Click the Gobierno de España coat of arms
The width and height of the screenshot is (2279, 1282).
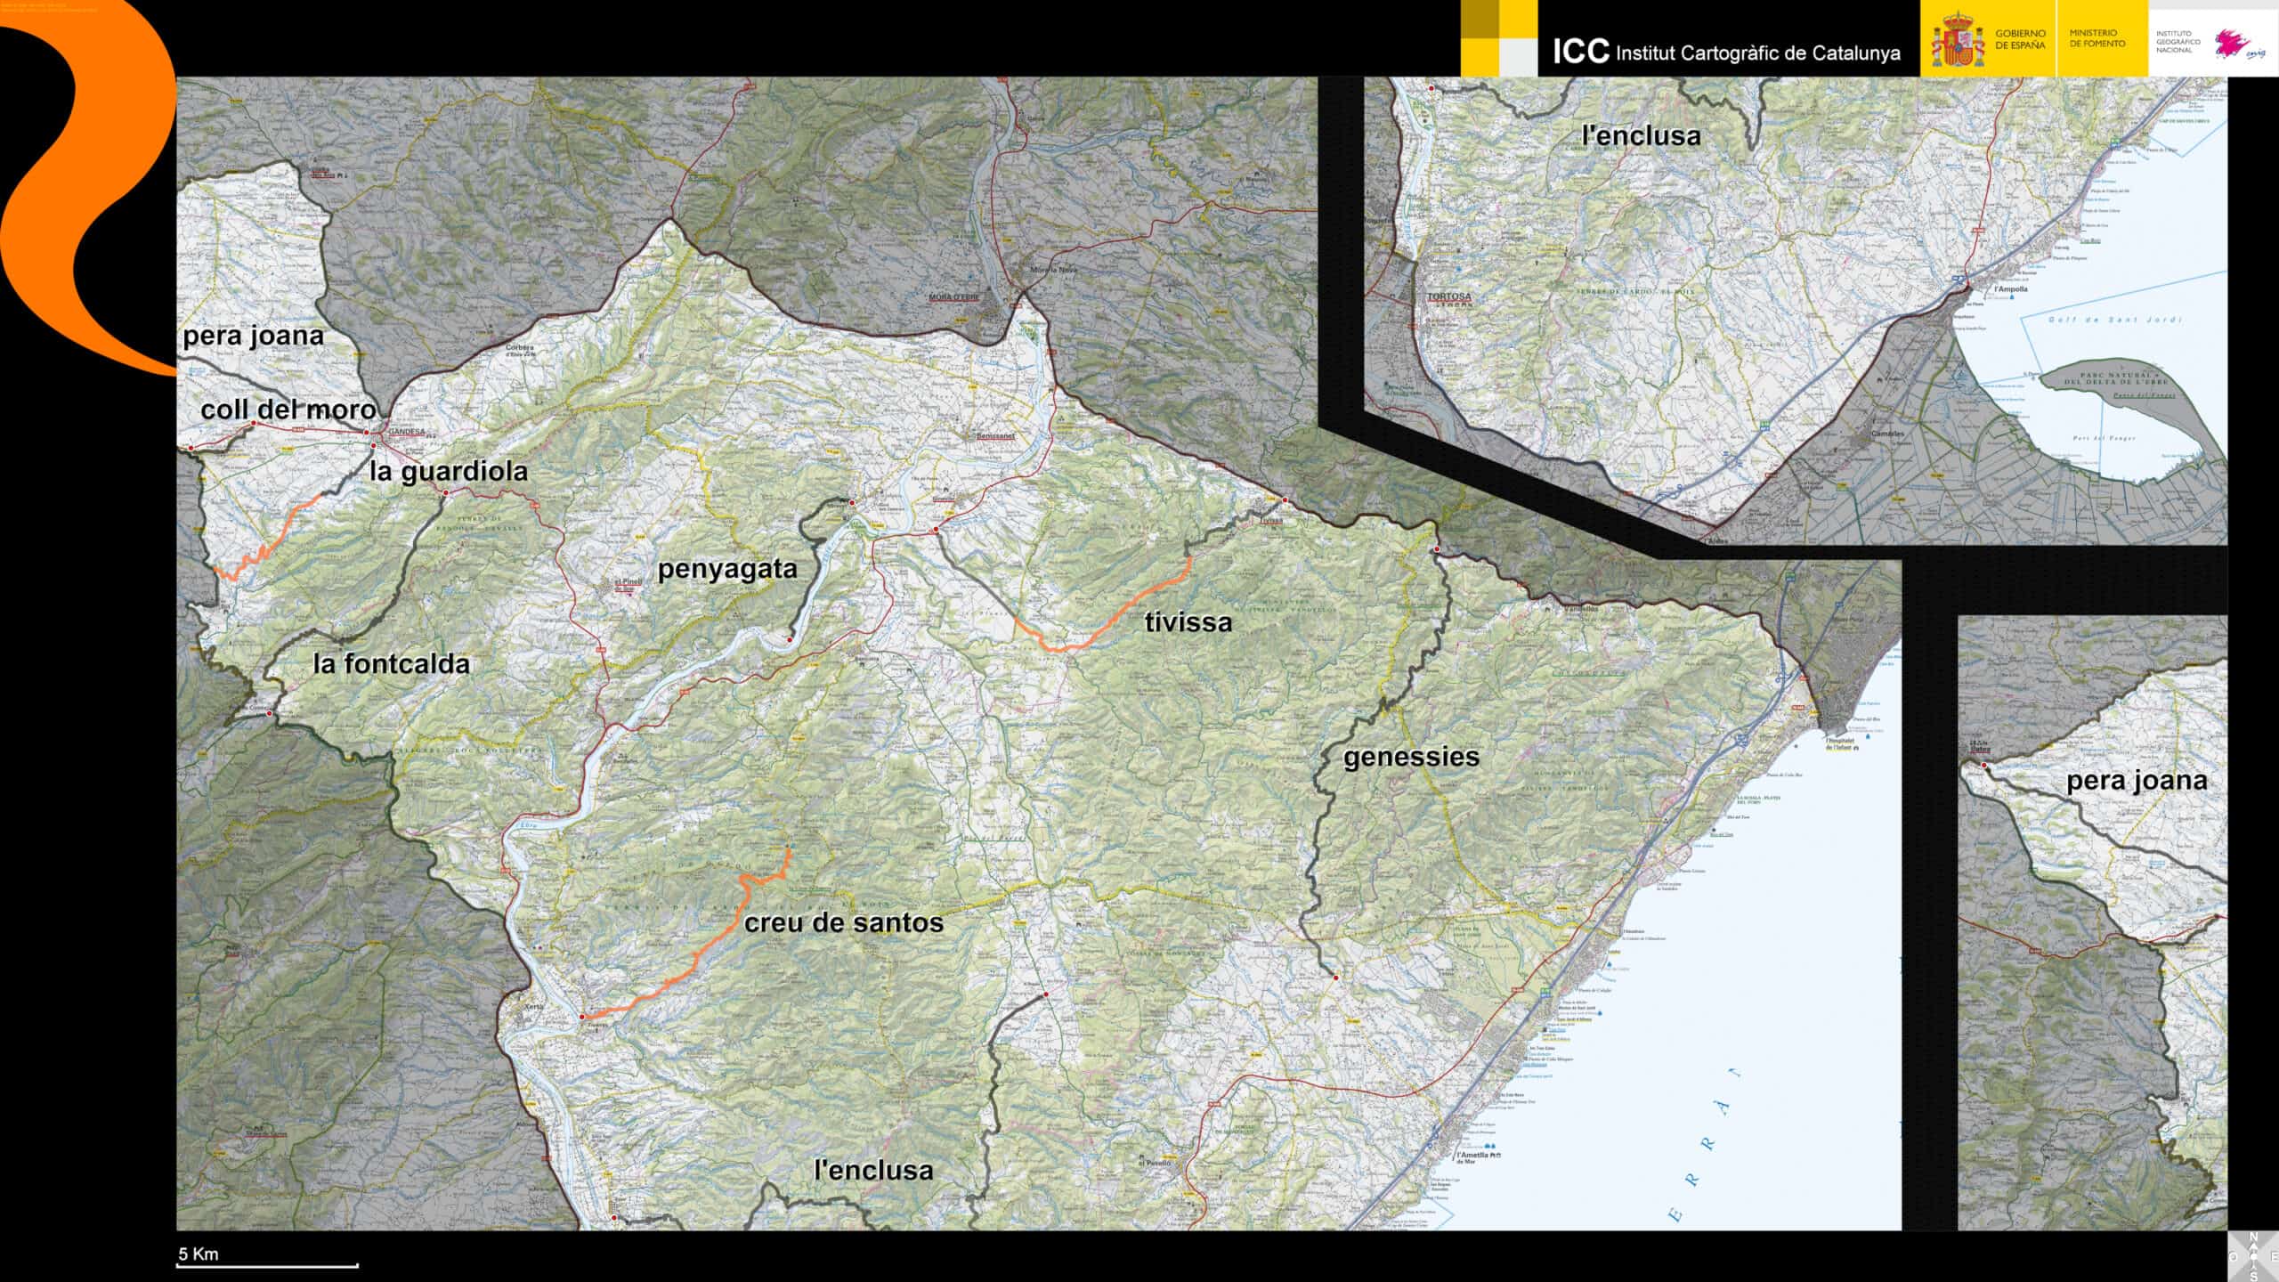coord(1957,39)
